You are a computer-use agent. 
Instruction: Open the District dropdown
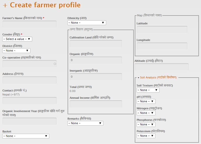(16, 51)
